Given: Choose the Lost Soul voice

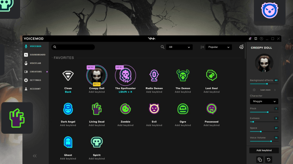Looking at the screenshot, I should point(212,75).
